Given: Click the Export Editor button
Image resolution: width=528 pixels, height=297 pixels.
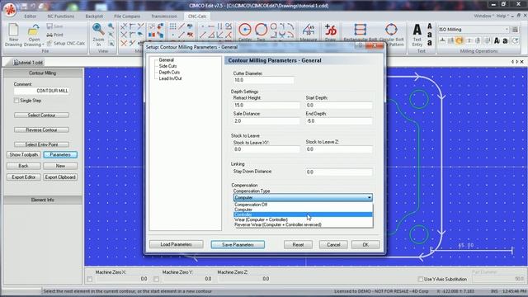Looking at the screenshot, I should click(x=24, y=177).
